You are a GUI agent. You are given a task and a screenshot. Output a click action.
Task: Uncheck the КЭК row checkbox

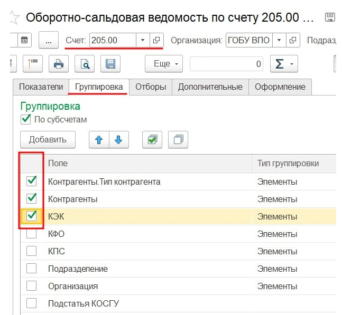pyautogui.click(x=31, y=216)
